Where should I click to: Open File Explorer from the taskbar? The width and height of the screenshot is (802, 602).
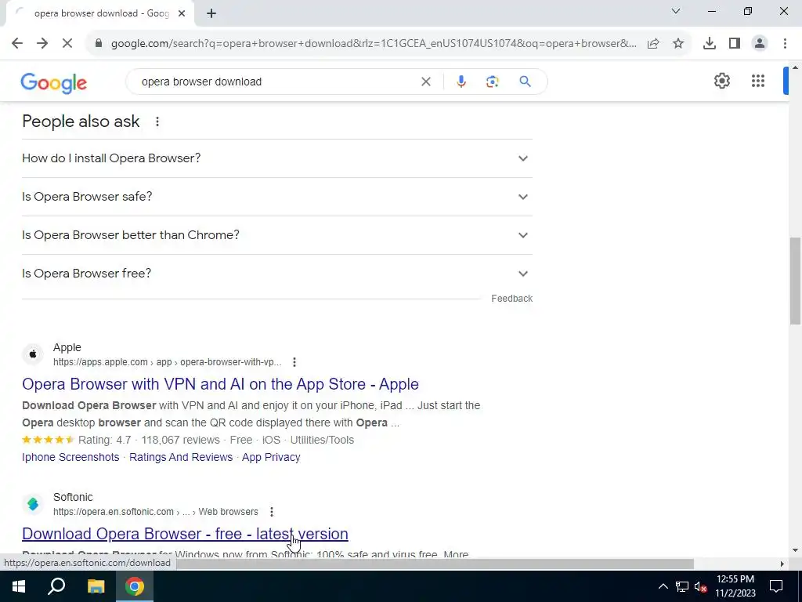(x=96, y=586)
